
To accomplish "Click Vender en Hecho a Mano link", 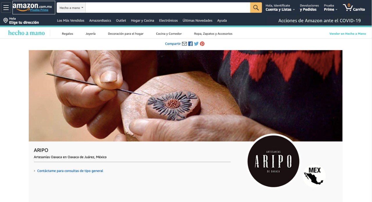I will click(x=348, y=34).
